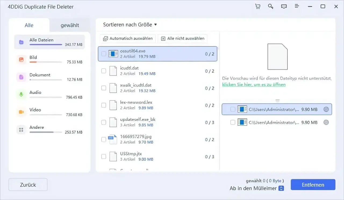The width and height of the screenshot is (344, 200).
Task: Select the Audio category icon
Action: coord(21,95)
